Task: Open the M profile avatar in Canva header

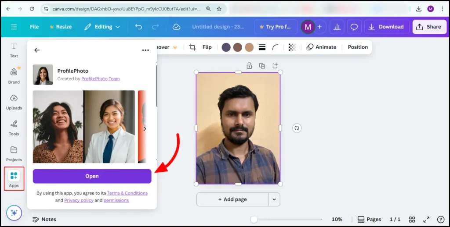Action: 308,27
